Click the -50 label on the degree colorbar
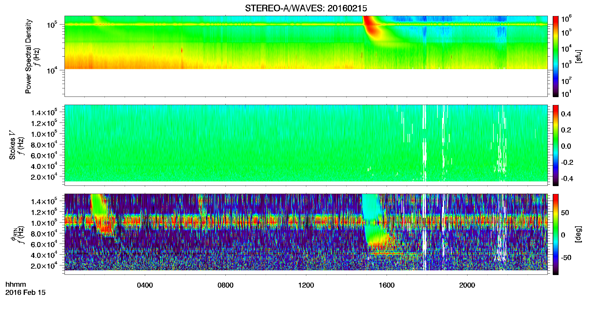Screen dimensions: 612x315 click(x=566, y=258)
